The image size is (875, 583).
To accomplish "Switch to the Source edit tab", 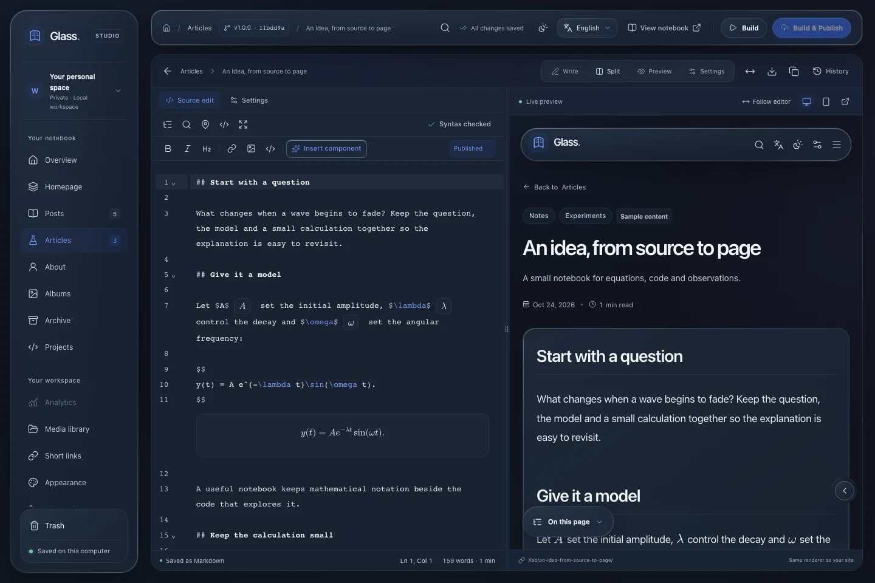I will point(190,100).
